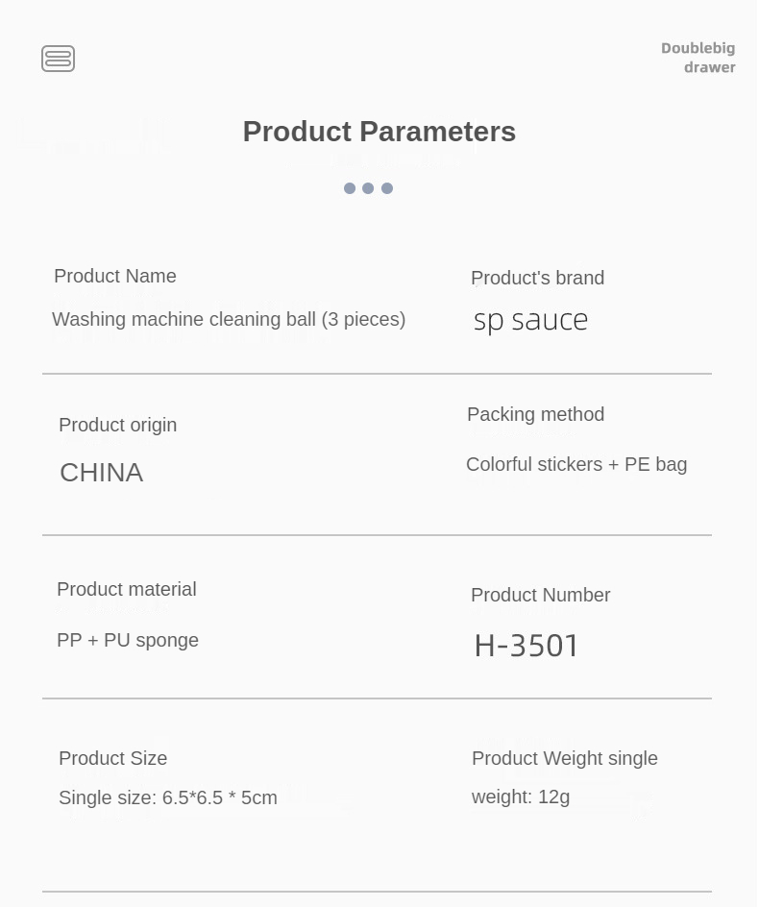Image resolution: width=759 pixels, height=907 pixels.
Task: Click the weight: 12g value
Action: click(x=521, y=797)
